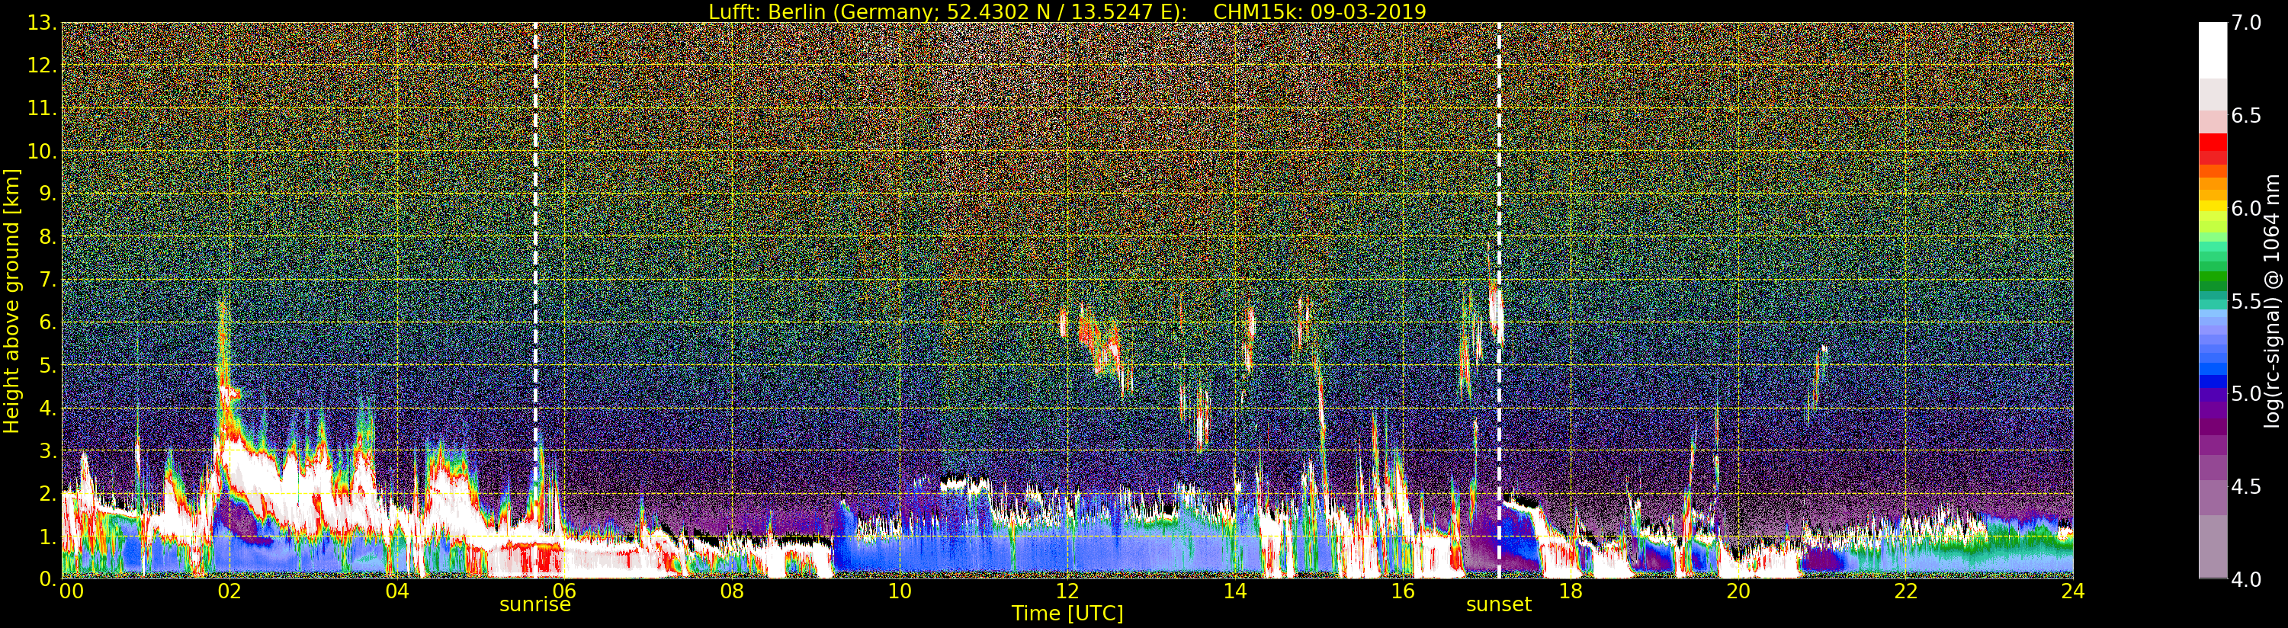Image resolution: width=2288 pixels, height=628 pixels.
Task: Pick the bright red segment of colorbar
Action: (2213, 142)
